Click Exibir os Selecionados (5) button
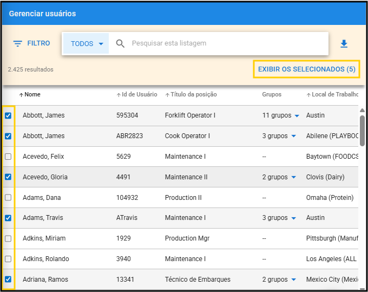368x292 pixels. (306, 69)
